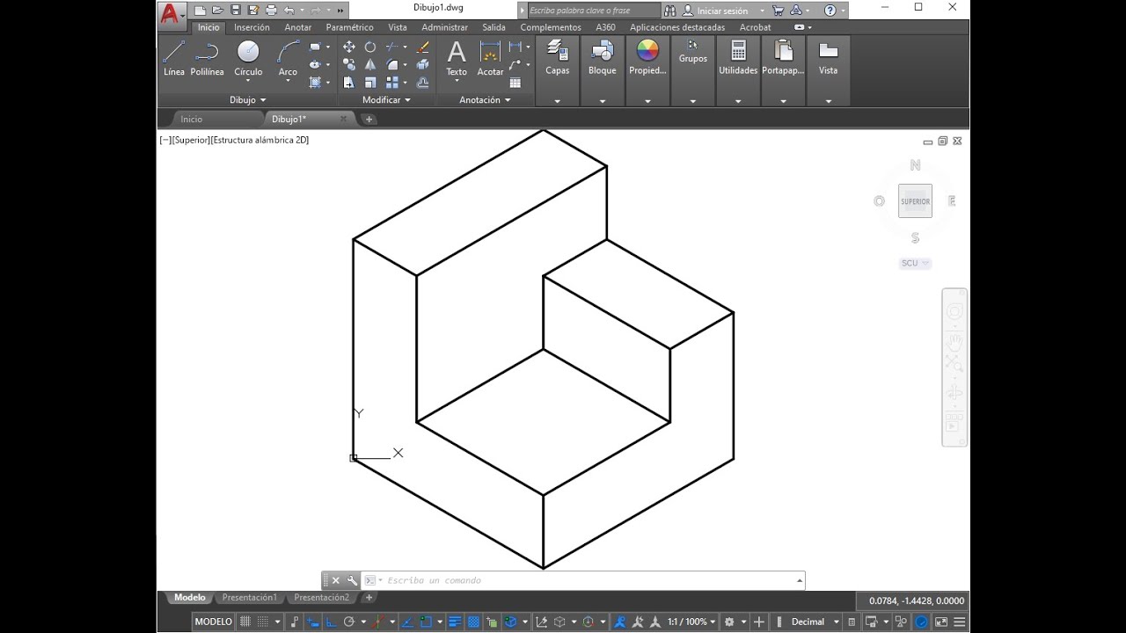
Task: Select the Acotar dimension tool
Action: tap(490, 58)
